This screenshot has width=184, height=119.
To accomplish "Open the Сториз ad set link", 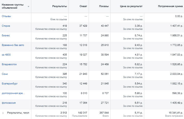I will tap(6, 26).
